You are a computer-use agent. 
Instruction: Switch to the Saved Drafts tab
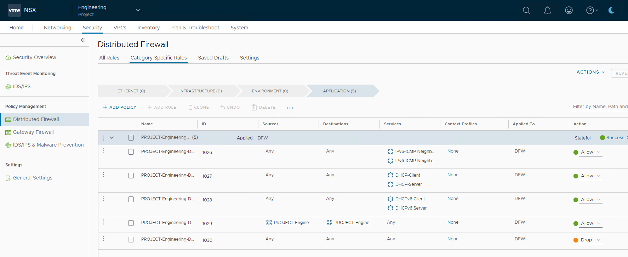(x=213, y=58)
